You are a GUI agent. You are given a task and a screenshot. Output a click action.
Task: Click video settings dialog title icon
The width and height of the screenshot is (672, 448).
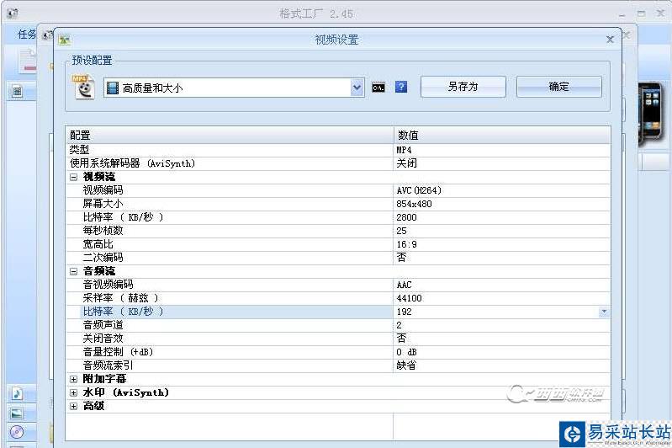click(65, 40)
